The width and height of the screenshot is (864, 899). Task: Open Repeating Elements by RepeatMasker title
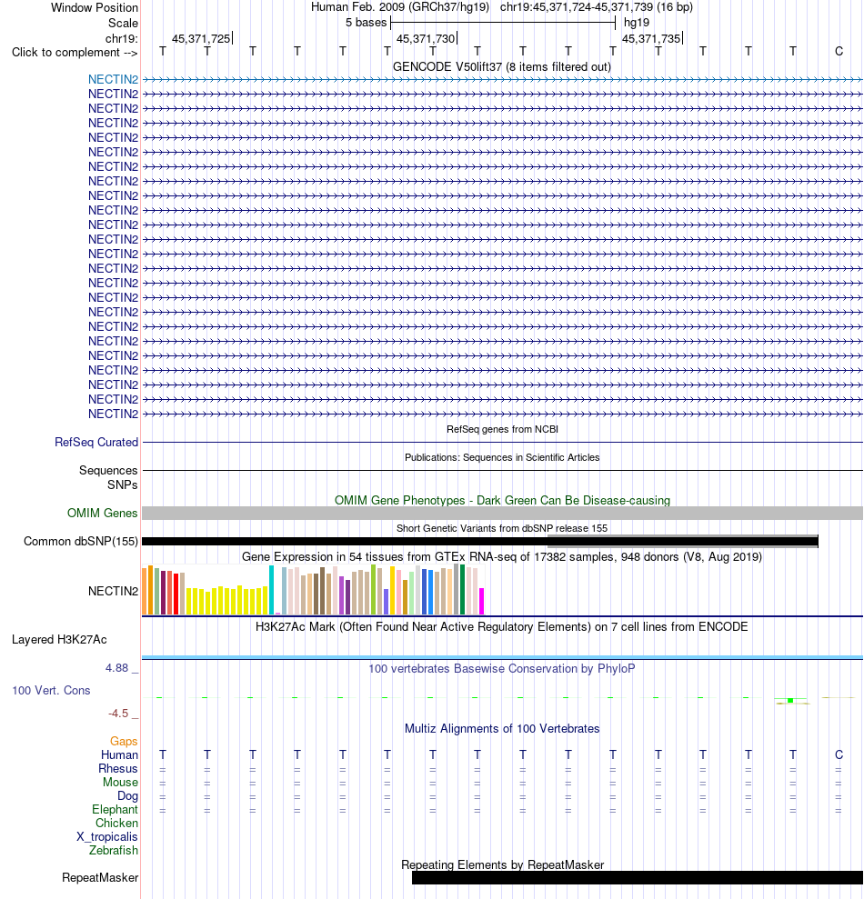[x=502, y=864]
